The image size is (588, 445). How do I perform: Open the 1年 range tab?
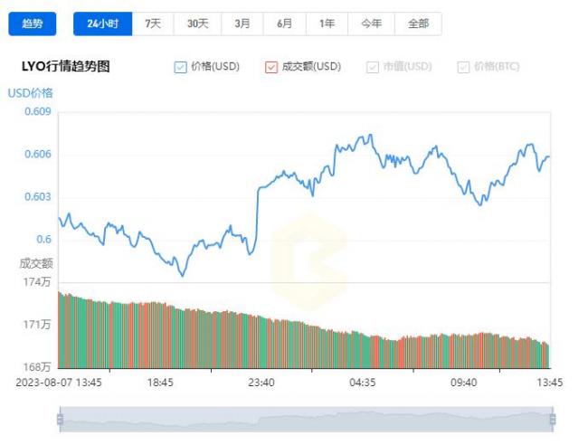(327, 24)
